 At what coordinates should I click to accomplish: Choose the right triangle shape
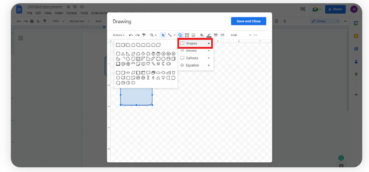[x=128, y=53]
